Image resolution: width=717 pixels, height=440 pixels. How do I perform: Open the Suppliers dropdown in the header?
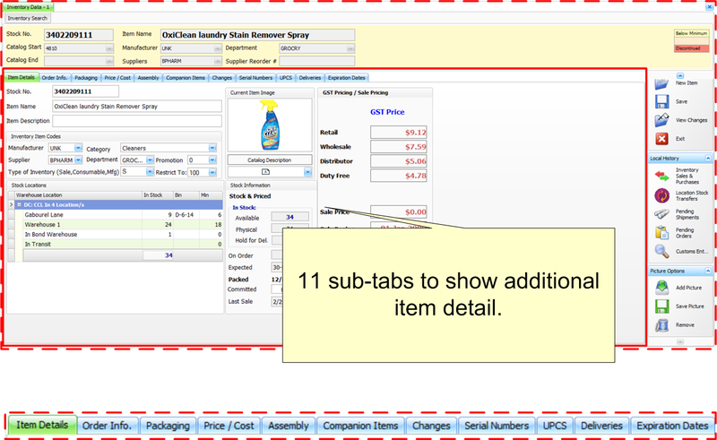[x=218, y=61]
